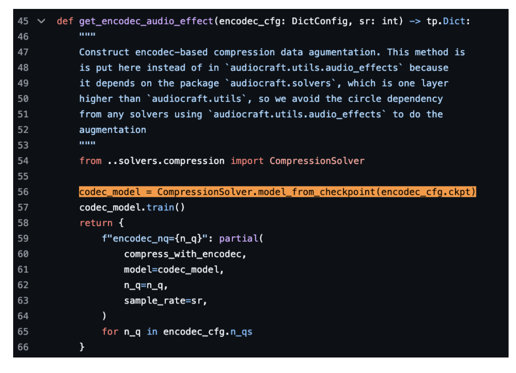Select line number 45
Viewport: 516px width, 373px height.
[23, 21]
